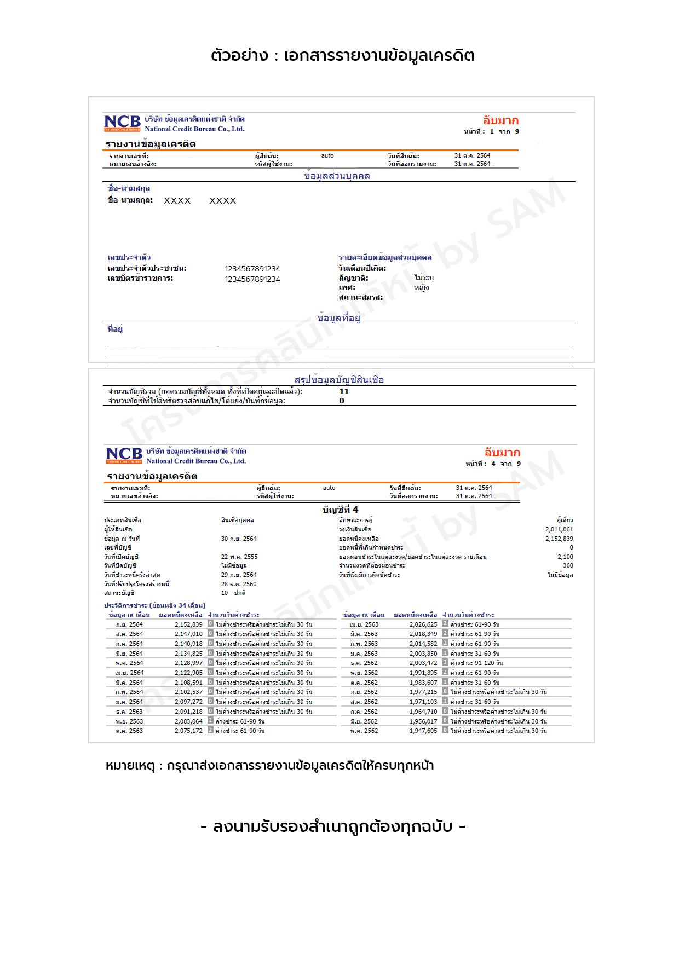Click status code box in เม.ย. 2563 row

tap(445, 624)
